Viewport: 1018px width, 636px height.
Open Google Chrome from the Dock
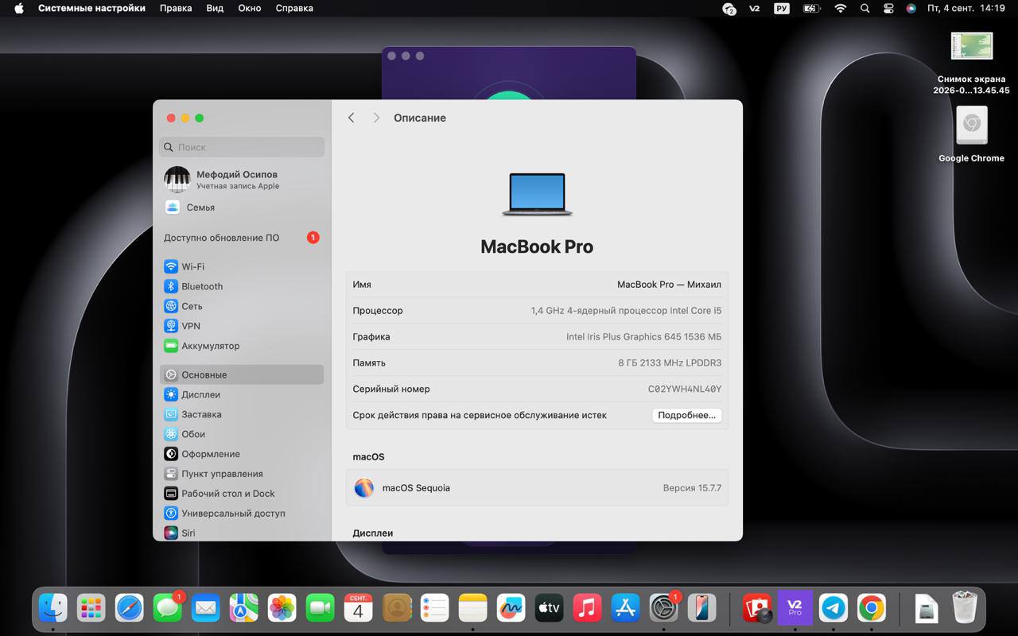coord(872,608)
